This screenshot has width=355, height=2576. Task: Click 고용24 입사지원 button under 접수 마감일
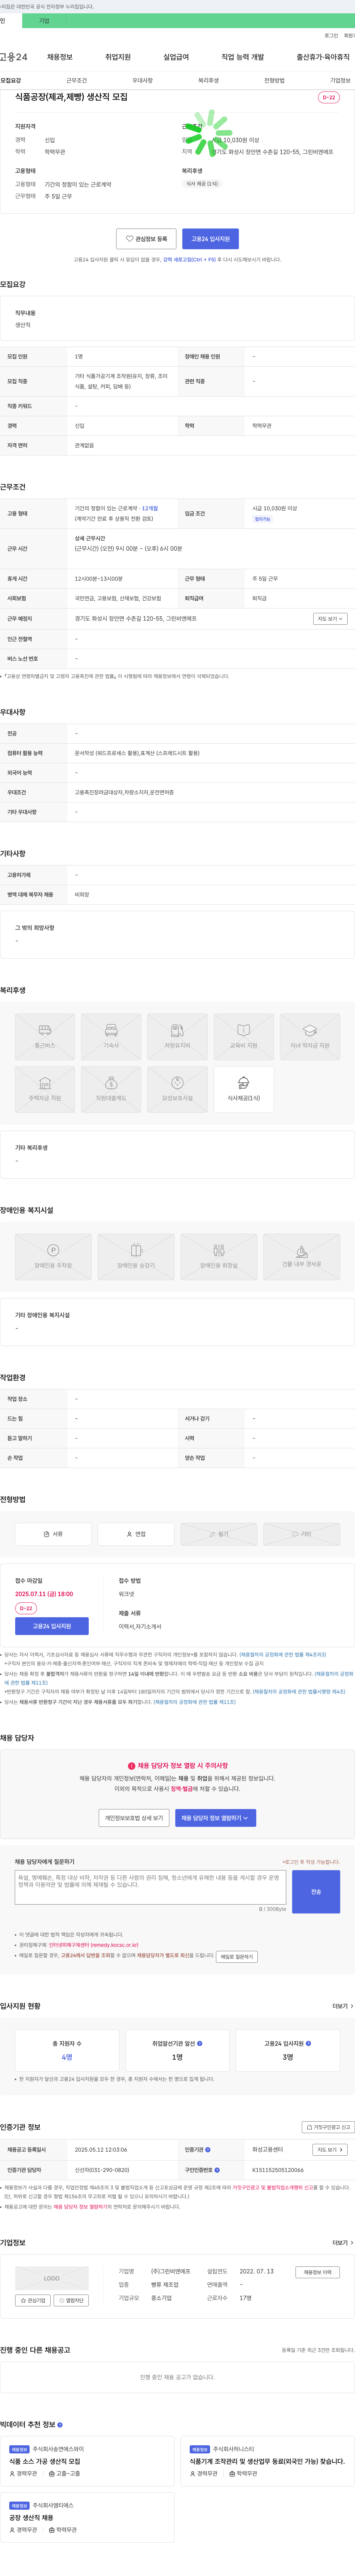pos(52,1627)
